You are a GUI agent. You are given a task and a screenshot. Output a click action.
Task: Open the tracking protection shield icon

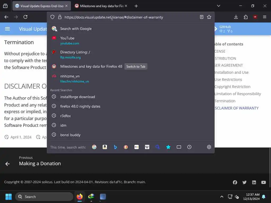pyautogui.click(x=52, y=17)
